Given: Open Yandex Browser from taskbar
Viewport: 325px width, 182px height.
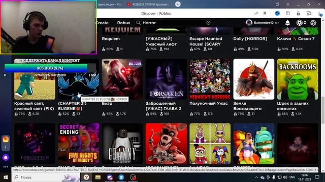Looking at the screenshot, I should coord(86,177).
